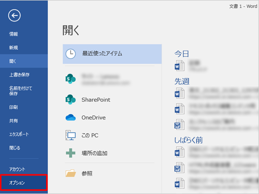The width and height of the screenshot is (259, 194).
Task: Open the third document icon under 先週
Action: coord(179,125)
